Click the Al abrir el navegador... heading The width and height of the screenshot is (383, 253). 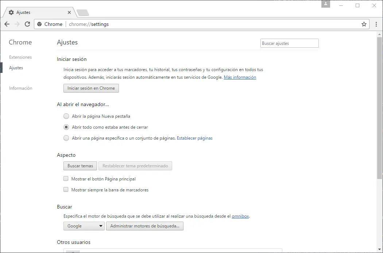[x=83, y=104]
